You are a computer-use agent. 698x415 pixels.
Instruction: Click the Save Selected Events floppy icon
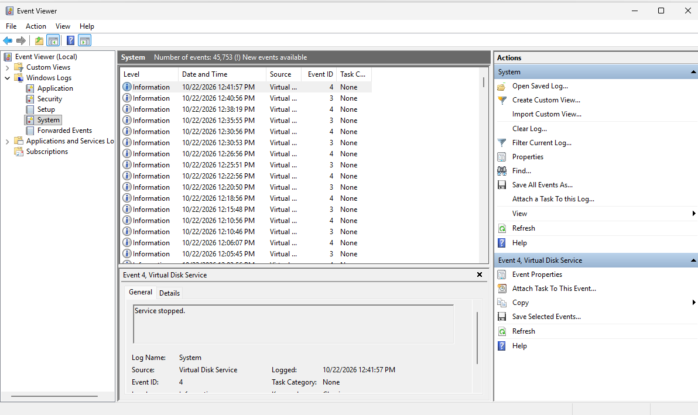click(502, 317)
